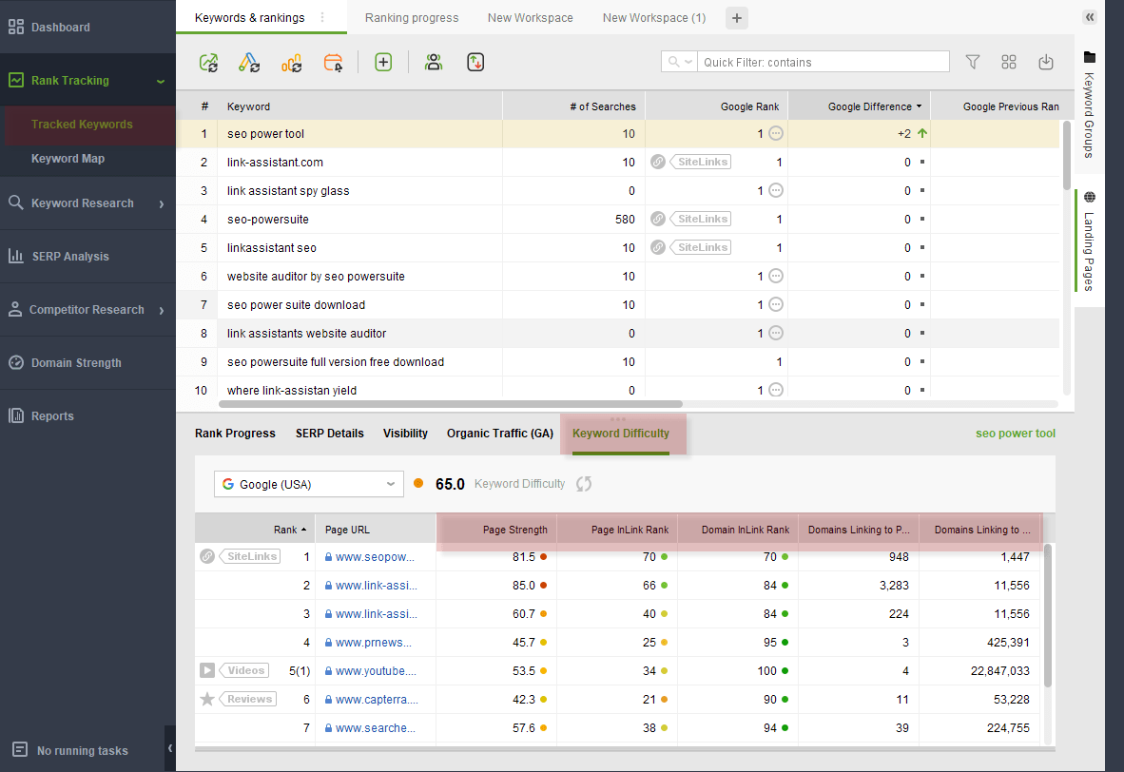Open the Google Difference column dropdown arrow
Viewport: 1124px width, 772px height.
[x=919, y=106]
